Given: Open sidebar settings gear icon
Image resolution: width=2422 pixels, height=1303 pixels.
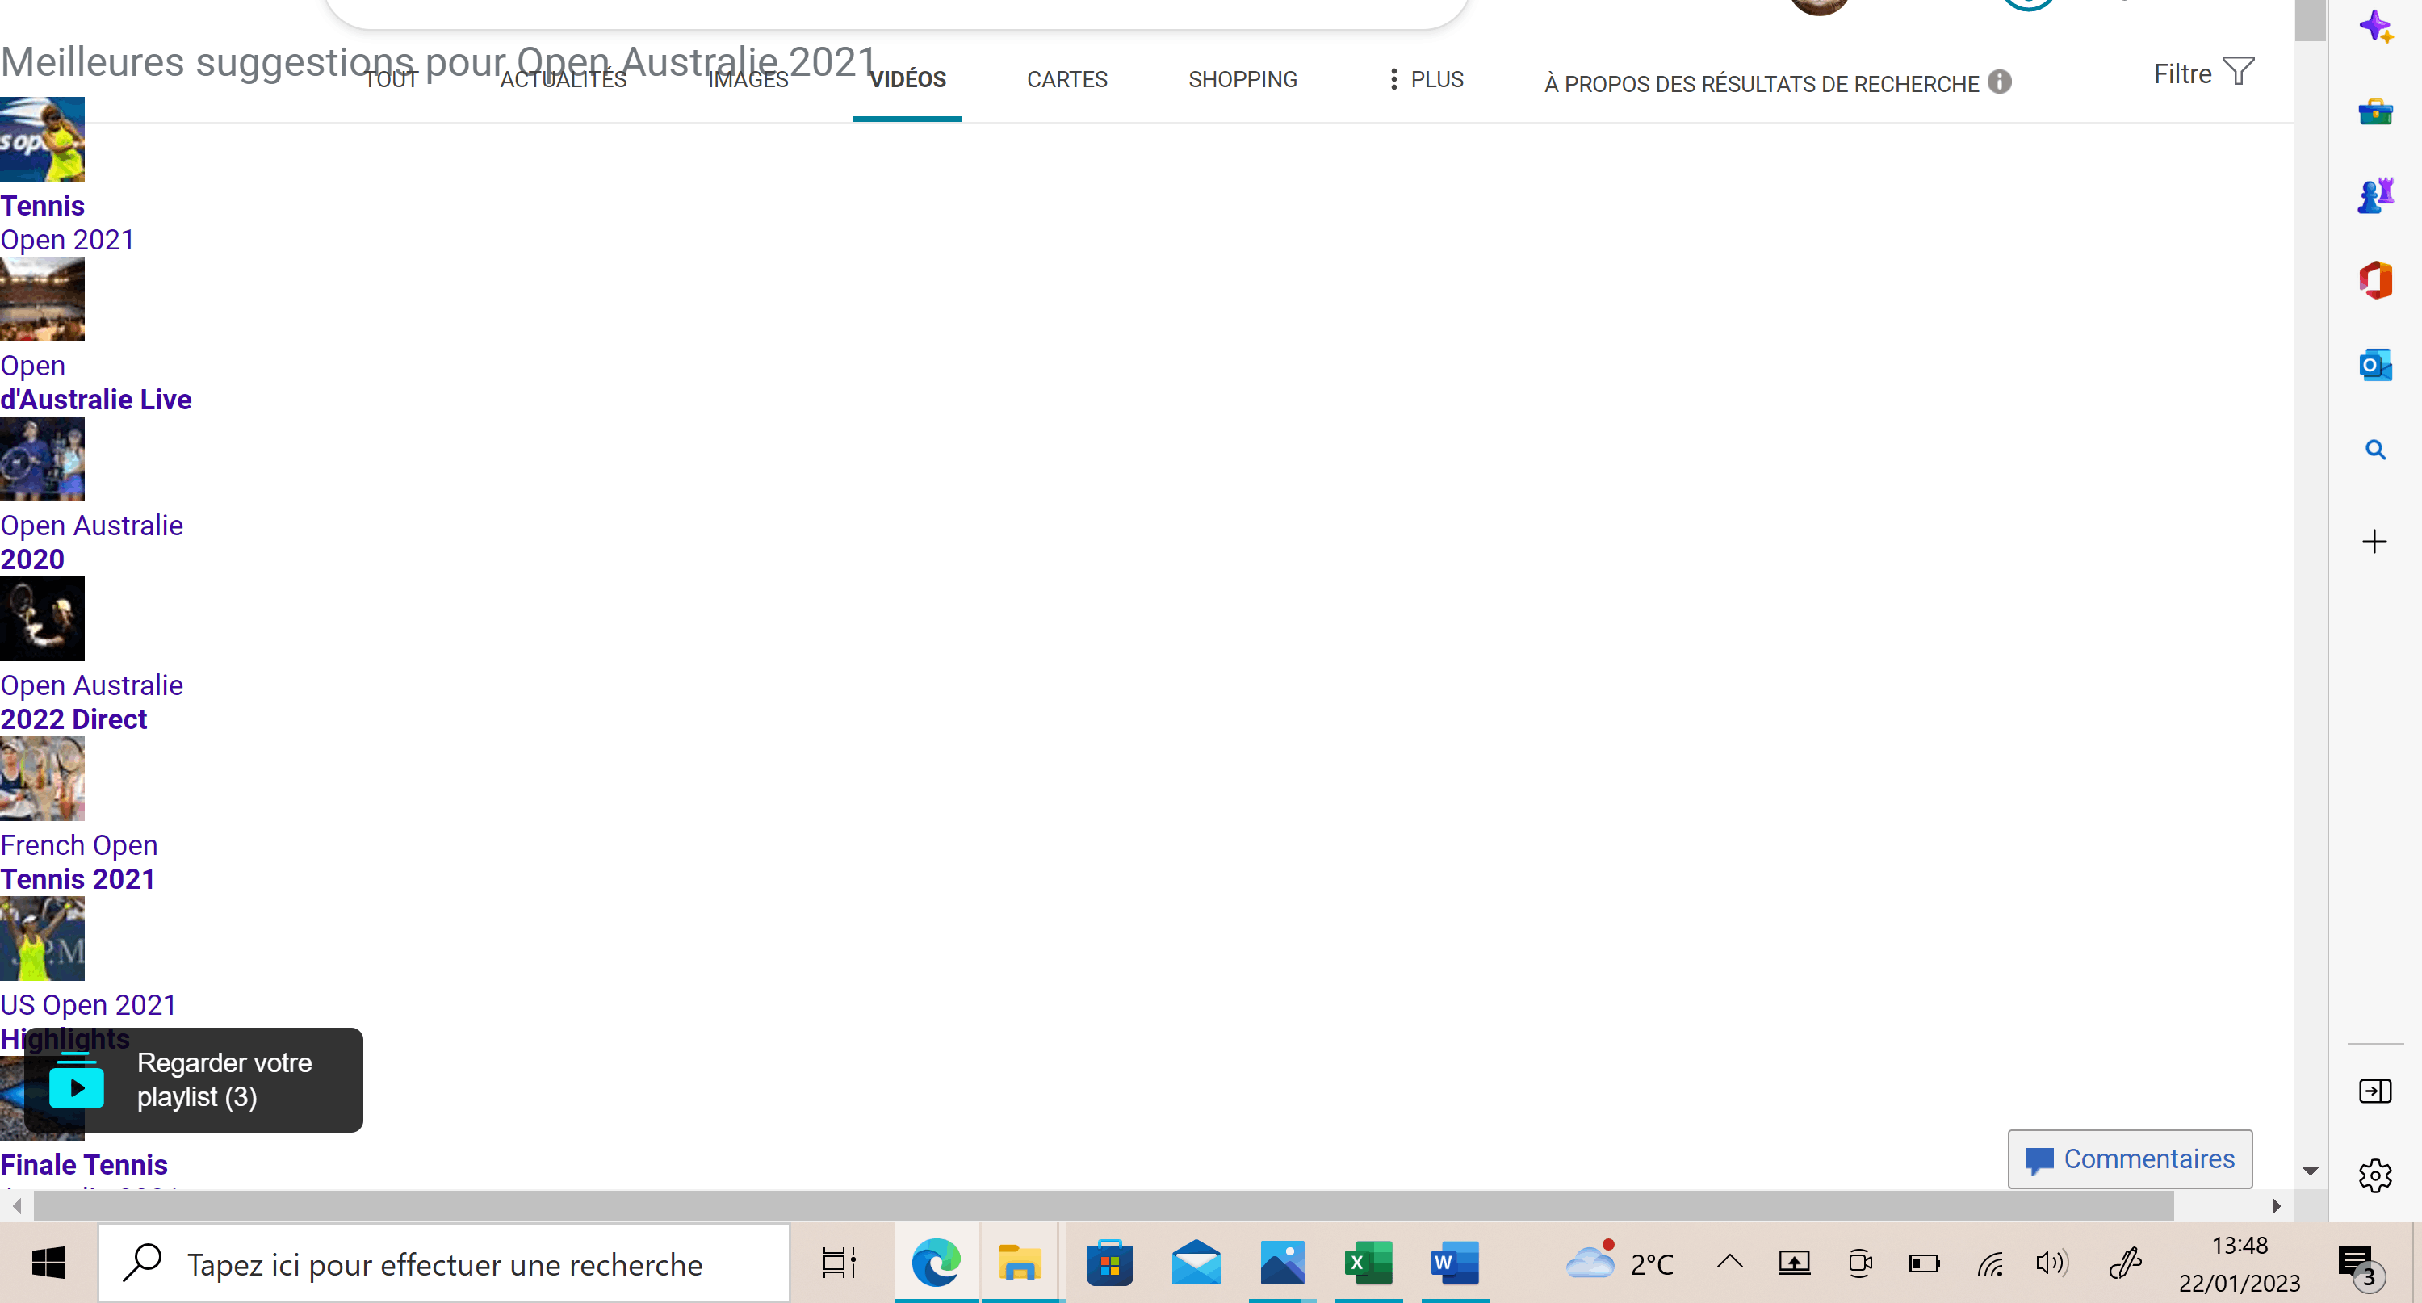Looking at the screenshot, I should coord(2375,1175).
